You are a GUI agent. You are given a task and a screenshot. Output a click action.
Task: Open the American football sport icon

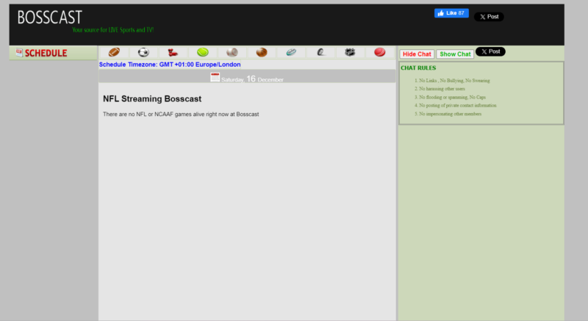click(114, 52)
